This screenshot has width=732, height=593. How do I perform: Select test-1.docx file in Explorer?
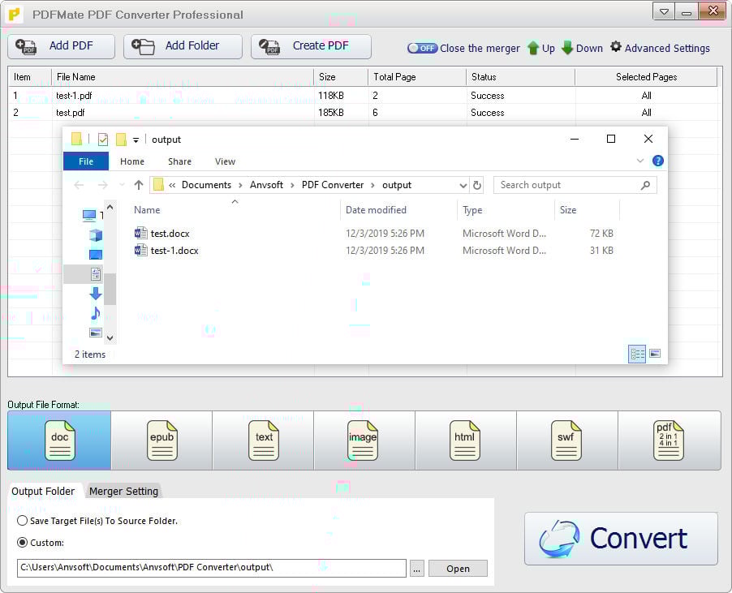174,251
